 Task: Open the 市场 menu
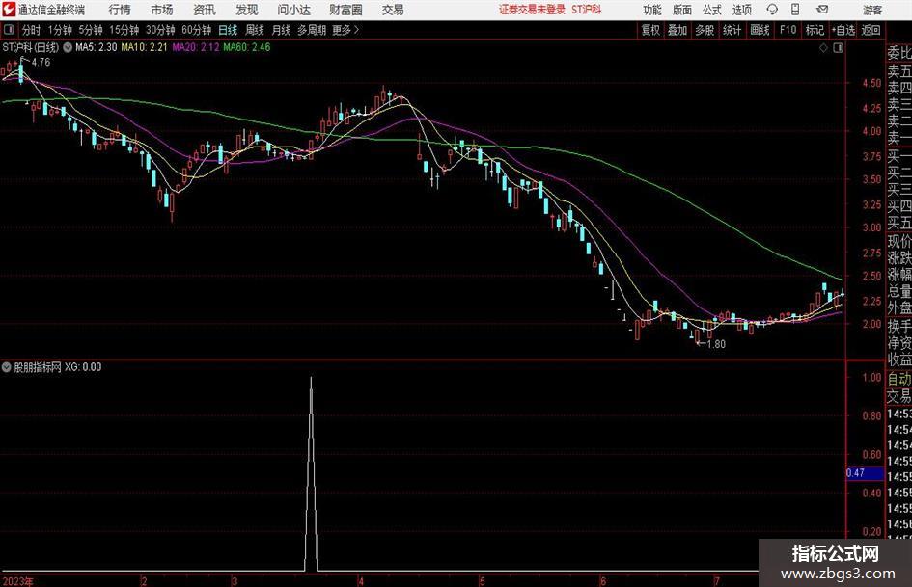(x=162, y=10)
